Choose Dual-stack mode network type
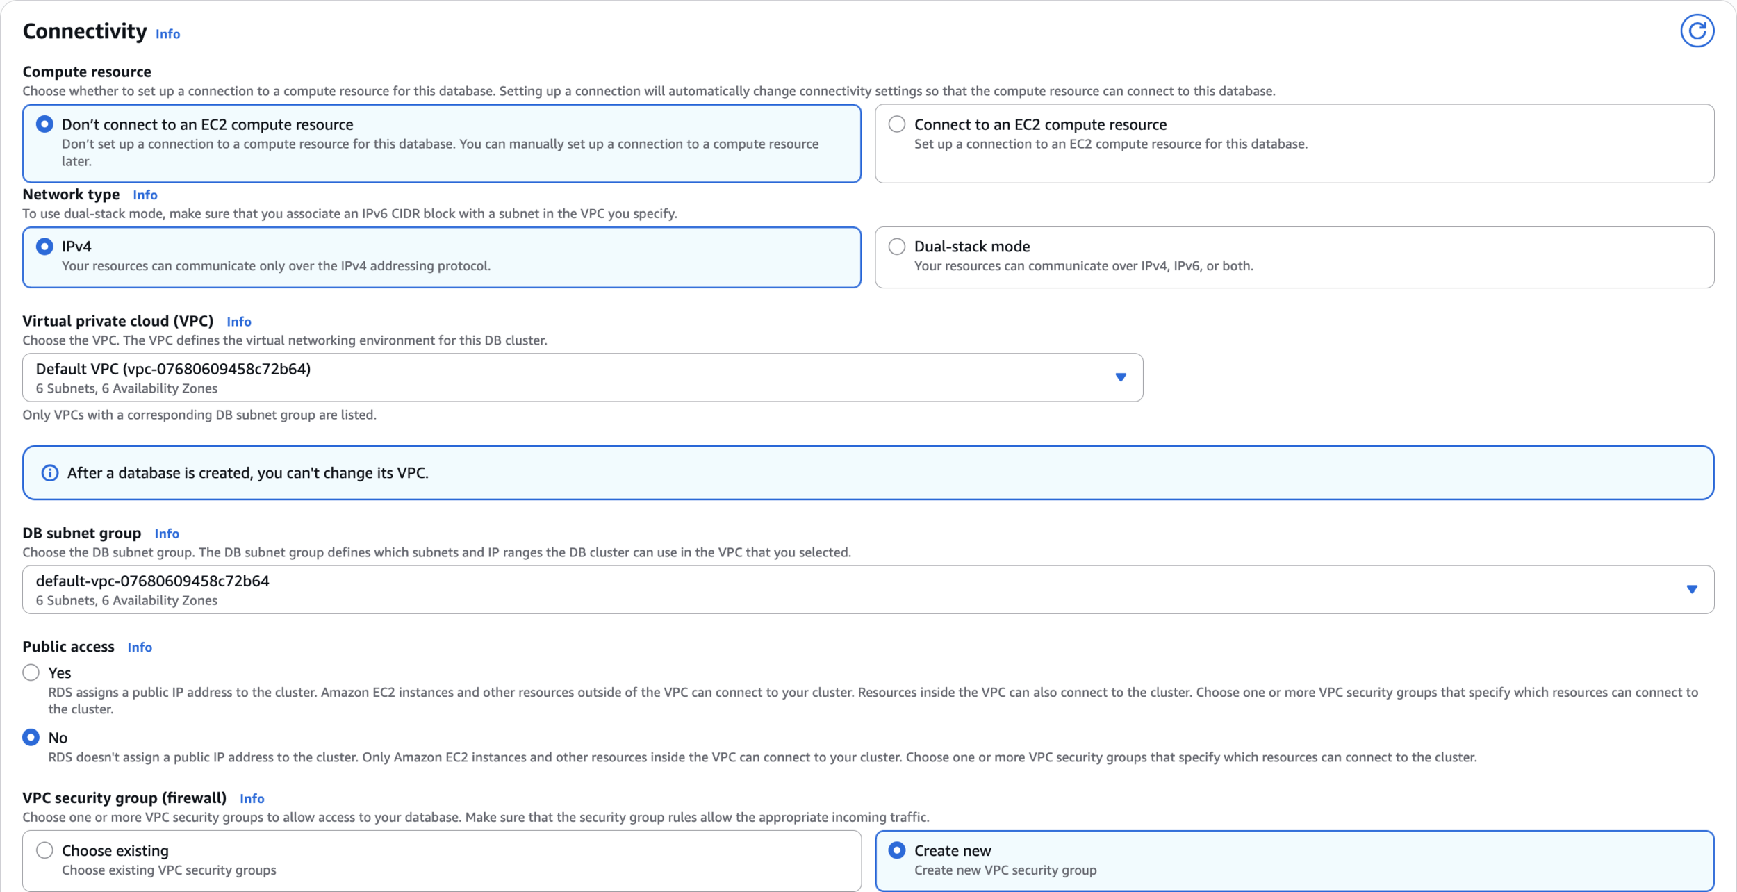 (x=897, y=247)
